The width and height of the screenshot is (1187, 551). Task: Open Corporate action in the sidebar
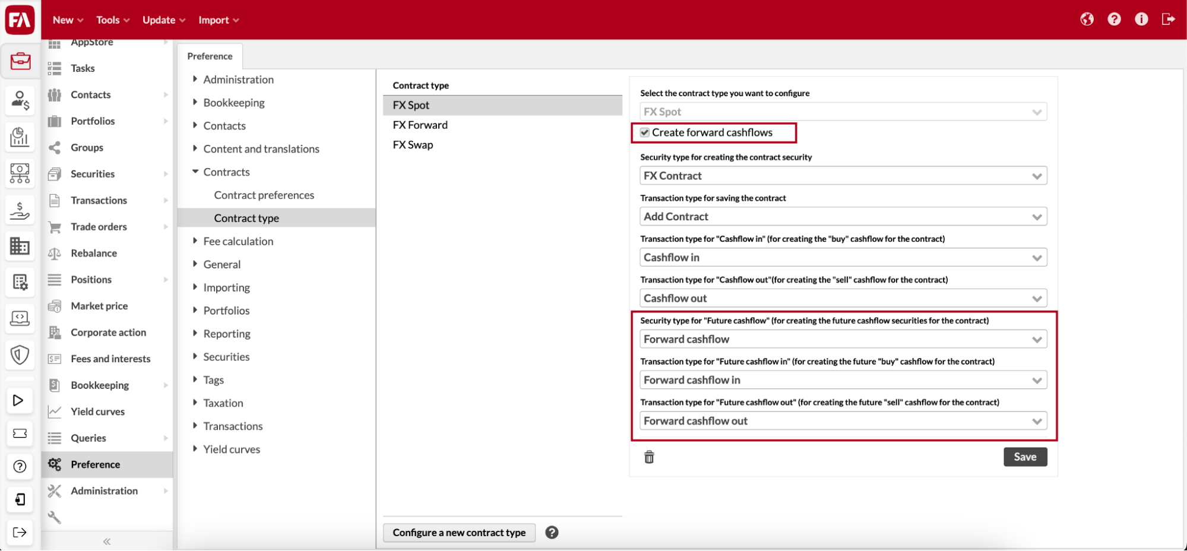coord(107,332)
